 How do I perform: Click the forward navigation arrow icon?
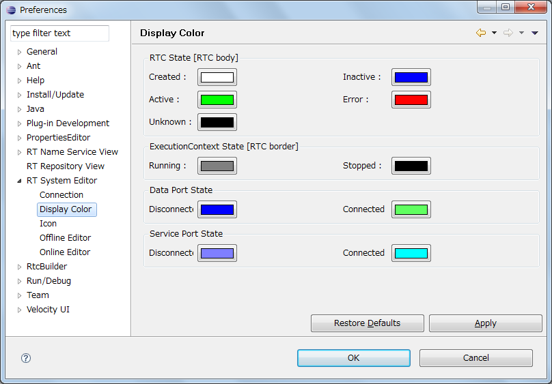coord(508,33)
